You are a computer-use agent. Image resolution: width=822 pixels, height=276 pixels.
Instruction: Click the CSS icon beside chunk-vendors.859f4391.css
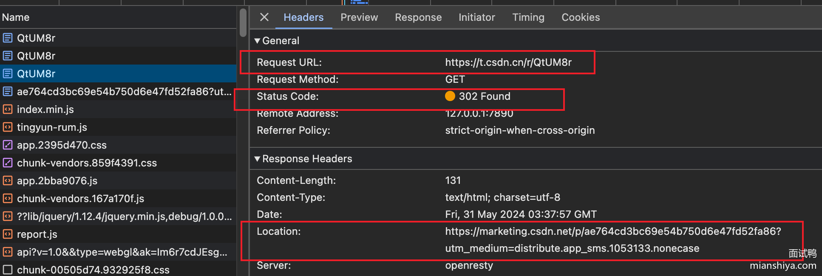point(8,163)
